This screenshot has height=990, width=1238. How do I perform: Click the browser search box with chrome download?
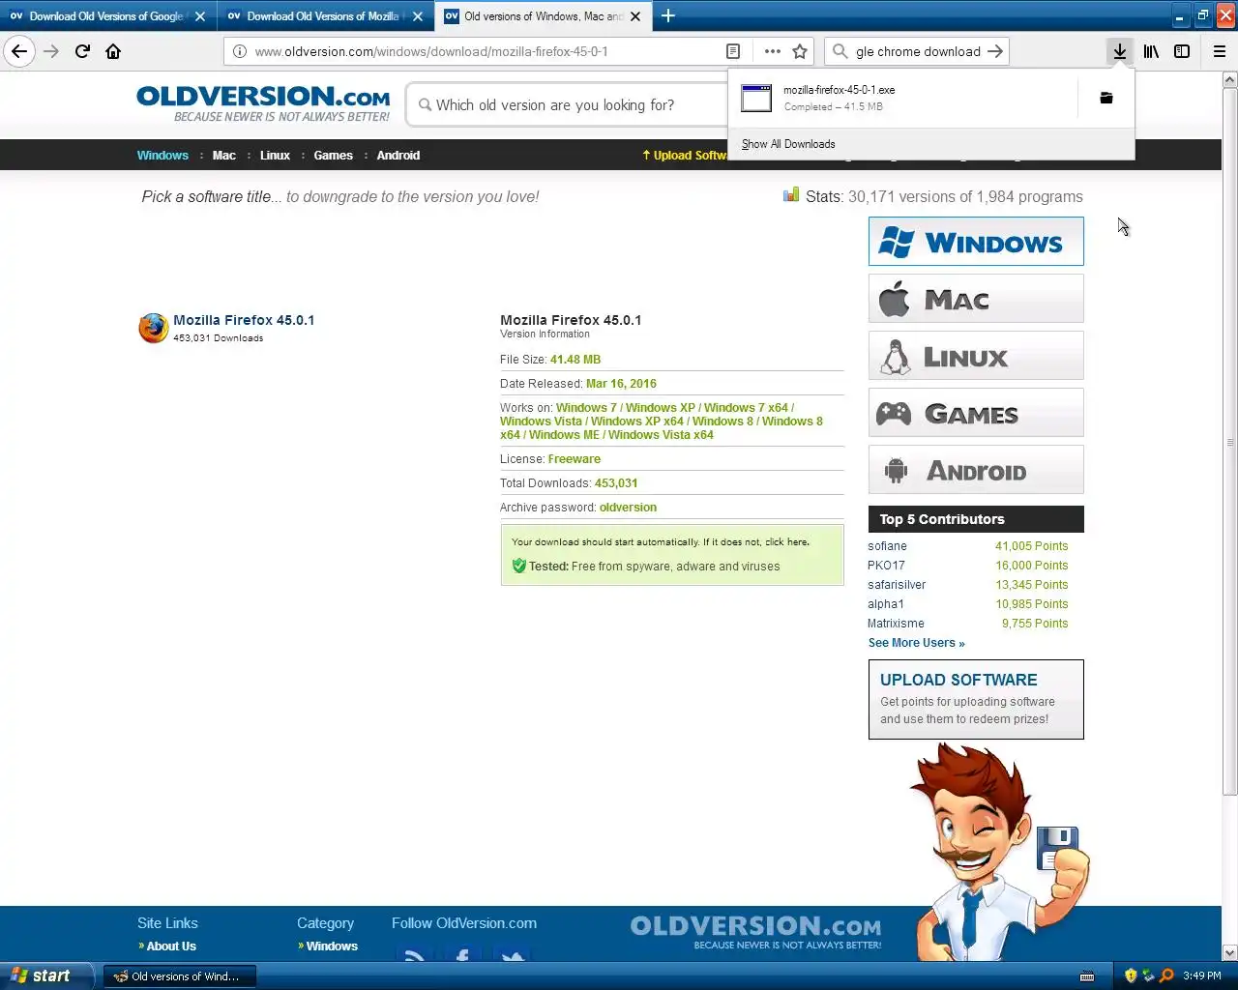[x=916, y=51]
